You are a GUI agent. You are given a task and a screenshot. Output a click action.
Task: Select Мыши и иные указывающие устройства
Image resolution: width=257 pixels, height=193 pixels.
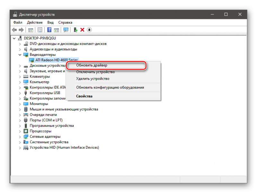pyautogui.click(x=64, y=109)
